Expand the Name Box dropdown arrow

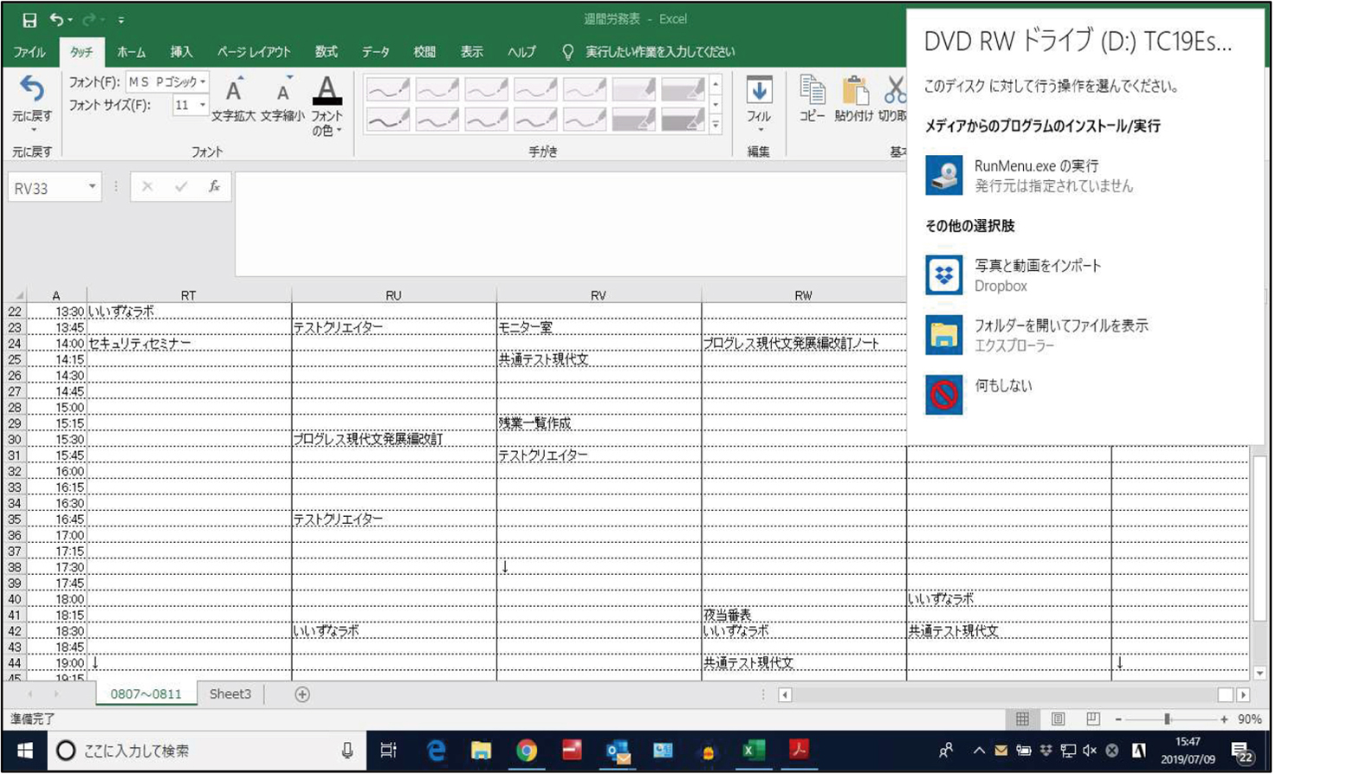(92, 188)
